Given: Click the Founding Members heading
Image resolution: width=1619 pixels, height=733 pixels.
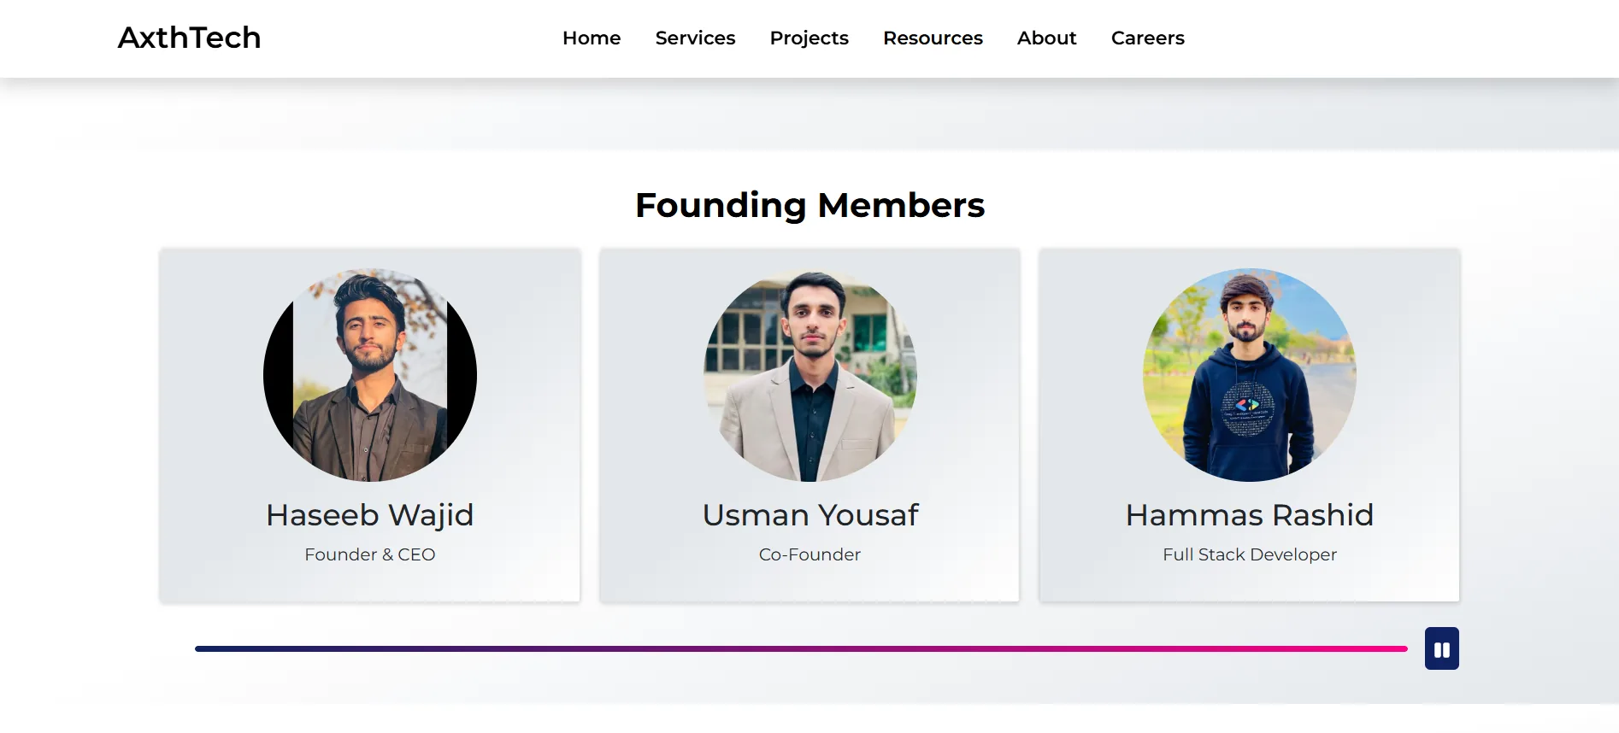Looking at the screenshot, I should [809, 205].
